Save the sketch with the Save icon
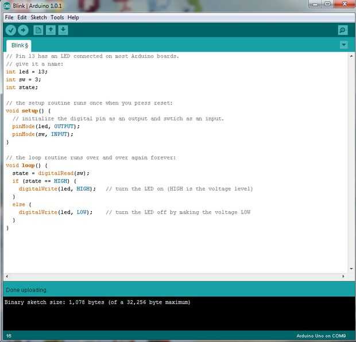The height and width of the screenshot is (342, 356). [63, 30]
